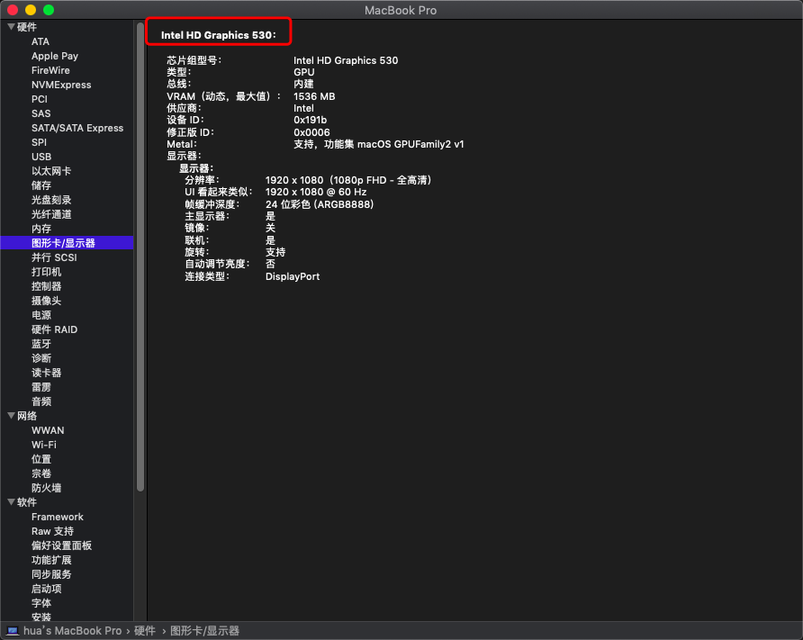Screen dimensions: 803x640
Task: Open the 蓝牙 Bluetooth entry
Action: pyautogui.click(x=41, y=344)
